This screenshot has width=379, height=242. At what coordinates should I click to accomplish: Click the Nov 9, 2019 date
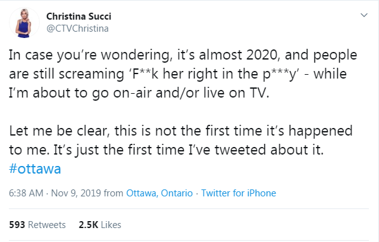(76, 193)
